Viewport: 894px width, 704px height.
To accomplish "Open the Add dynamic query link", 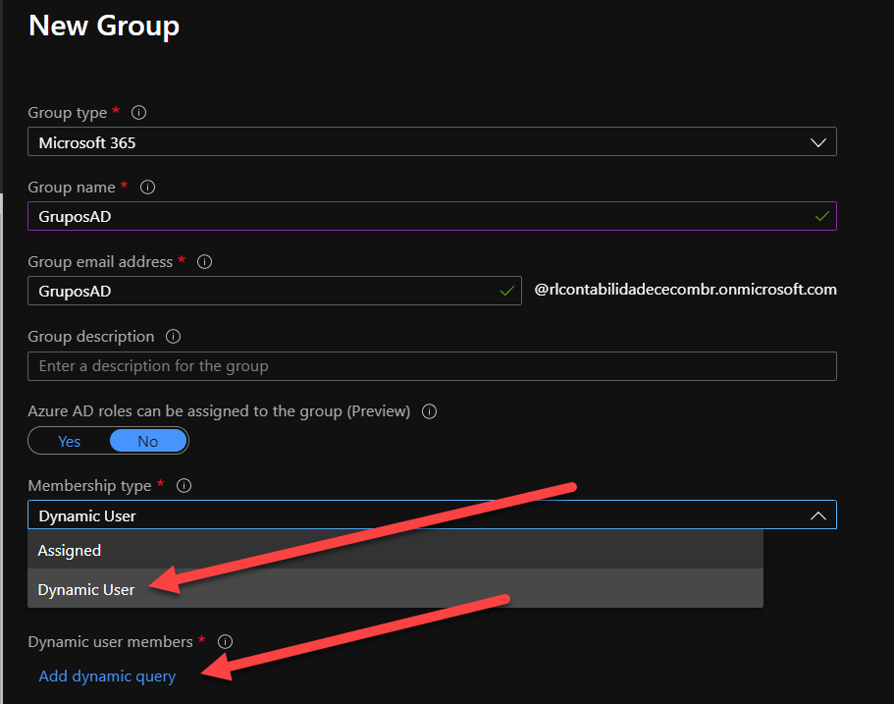I will [x=107, y=677].
